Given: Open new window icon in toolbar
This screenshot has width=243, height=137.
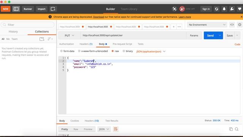Looking at the screenshot, I should [53, 9].
